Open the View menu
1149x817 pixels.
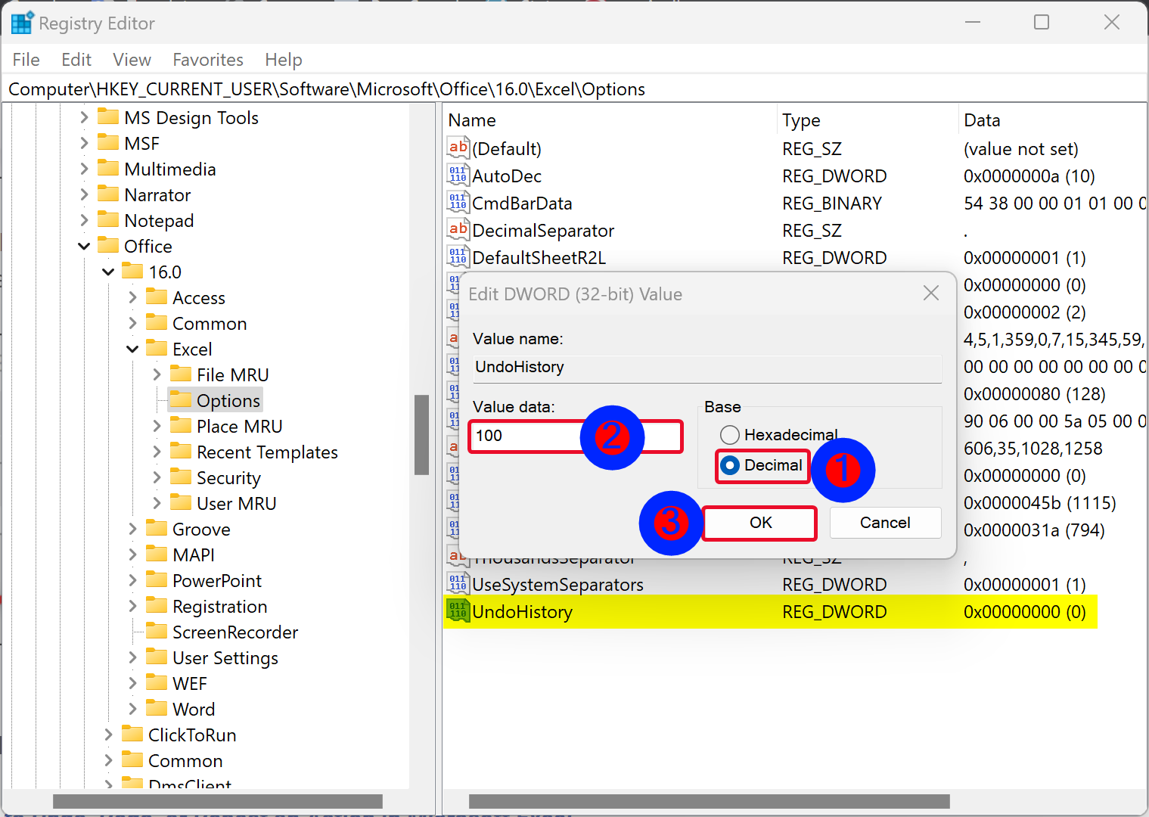pos(132,60)
